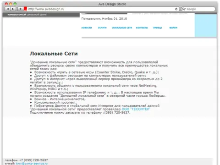
Task: Click the kmv@comp-service.ru email link
Action: (x=32, y=164)
